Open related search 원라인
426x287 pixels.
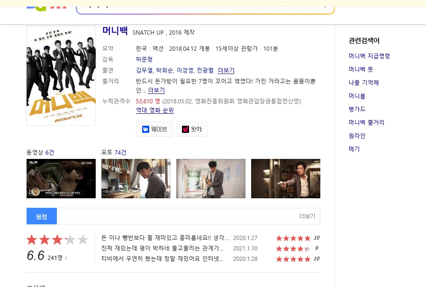(x=357, y=136)
